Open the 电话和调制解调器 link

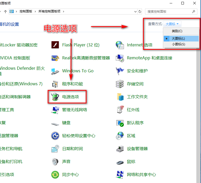(15, 97)
